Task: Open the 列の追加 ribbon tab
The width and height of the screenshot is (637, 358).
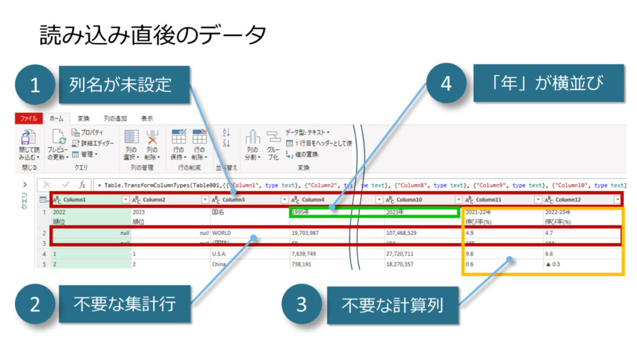Action: (115, 118)
